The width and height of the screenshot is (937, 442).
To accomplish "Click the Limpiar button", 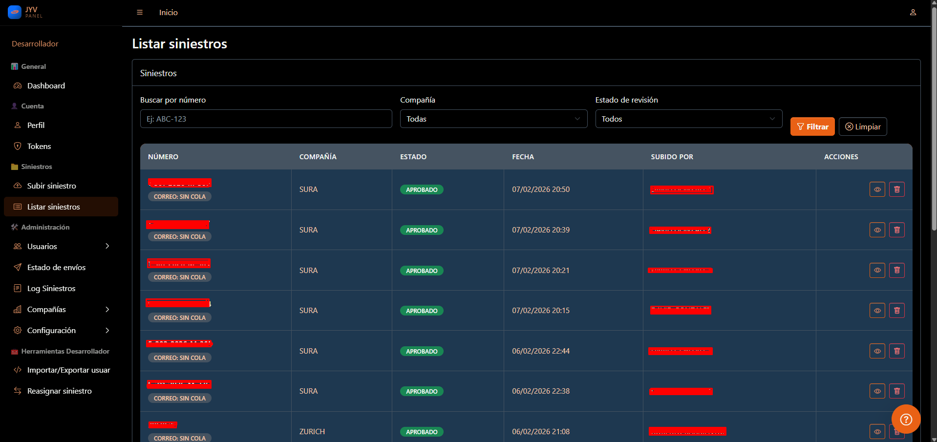I will [862, 127].
